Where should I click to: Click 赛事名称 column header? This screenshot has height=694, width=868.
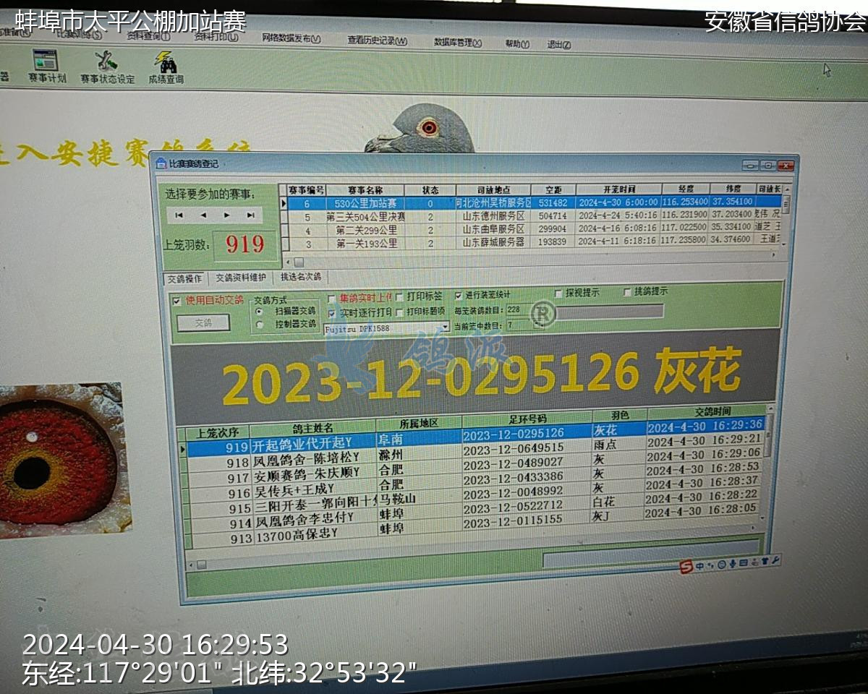365,190
